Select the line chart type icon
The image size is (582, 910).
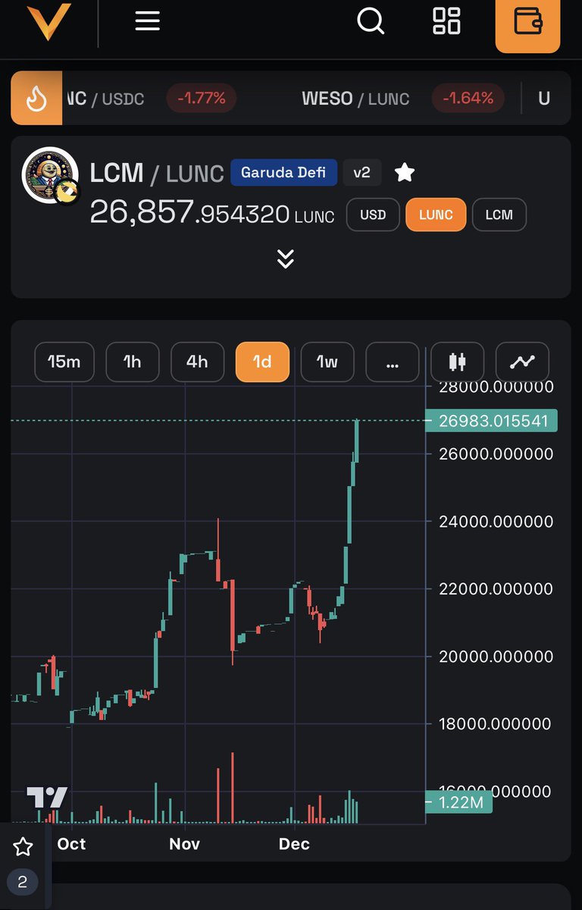[522, 362]
